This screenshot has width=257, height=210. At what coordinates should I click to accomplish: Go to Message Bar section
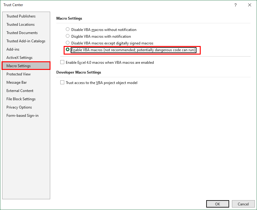click(26, 82)
